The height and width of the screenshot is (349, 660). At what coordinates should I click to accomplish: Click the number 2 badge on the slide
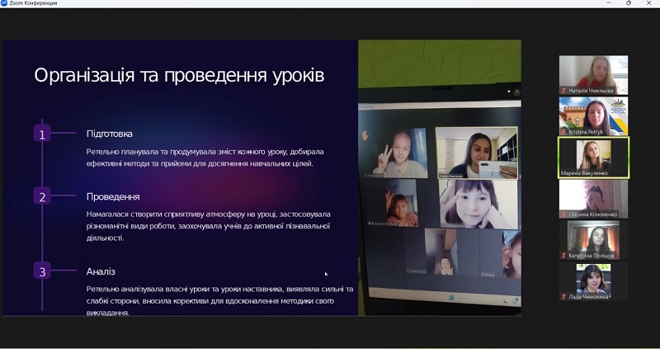coord(42,196)
